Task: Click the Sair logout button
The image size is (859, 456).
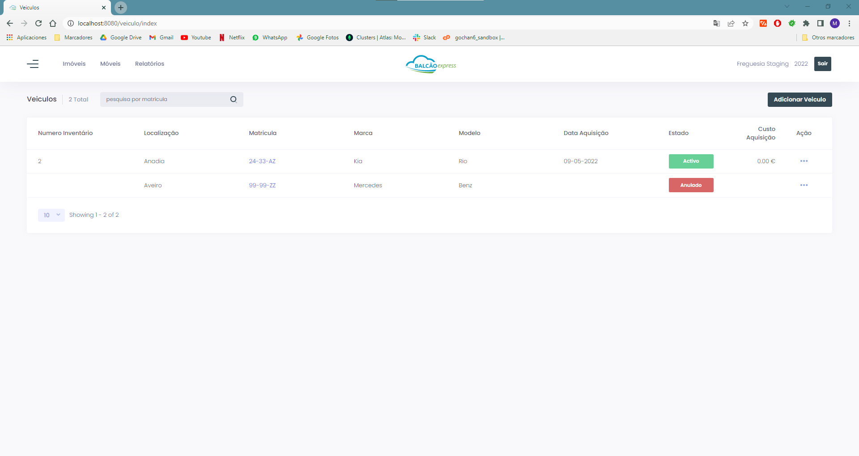Action: tap(823, 64)
